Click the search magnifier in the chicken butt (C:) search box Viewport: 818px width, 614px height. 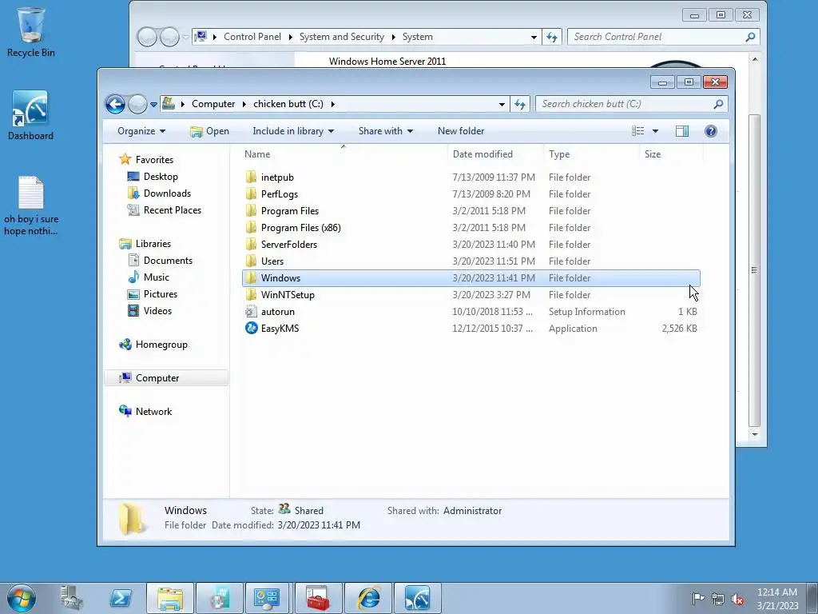(x=718, y=104)
